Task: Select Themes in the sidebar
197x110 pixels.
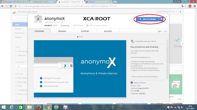Action: [x=18, y=37]
